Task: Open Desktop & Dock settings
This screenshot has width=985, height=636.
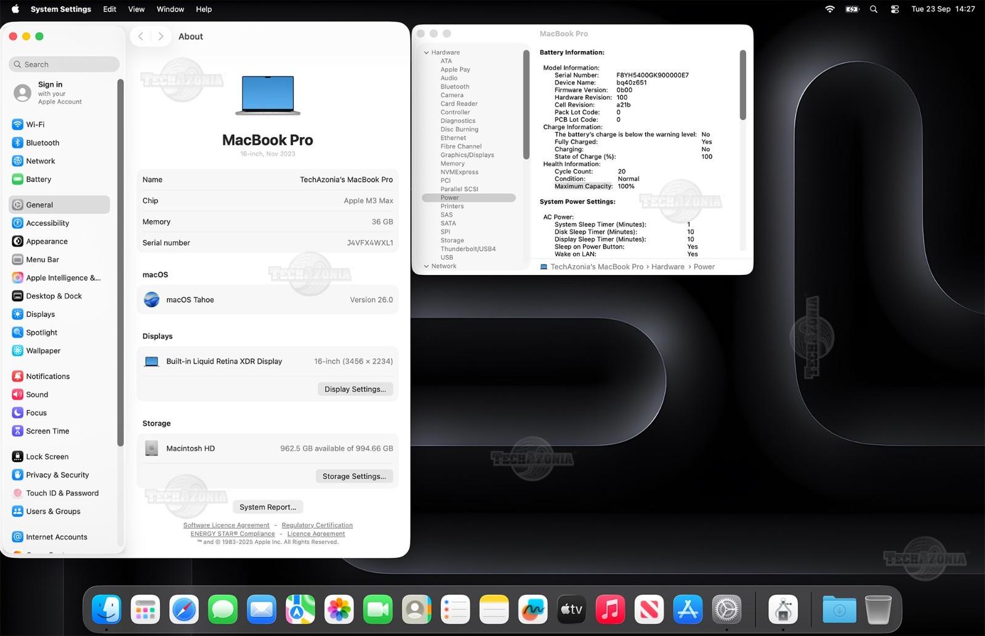Action: pyautogui.click(x=60, y=296)
